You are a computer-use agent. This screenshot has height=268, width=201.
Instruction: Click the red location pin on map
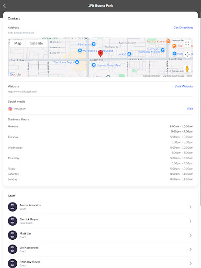click(100, 53)
